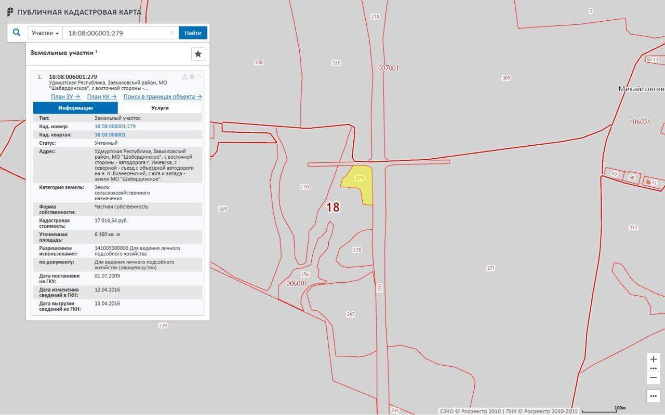Follow Поиск в границах объекта link
665x415 pixels.
(162, 96)
